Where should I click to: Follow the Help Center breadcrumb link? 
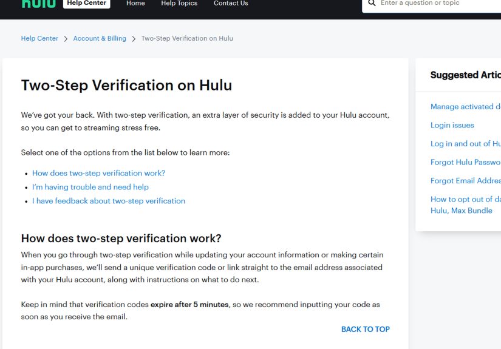click(39, 38)
